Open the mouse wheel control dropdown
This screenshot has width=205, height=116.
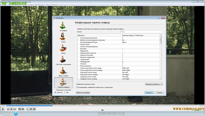pyautogui.click(x=153, y=84)
